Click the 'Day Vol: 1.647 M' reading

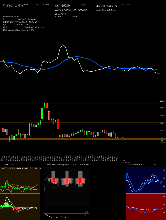point(106,10)
